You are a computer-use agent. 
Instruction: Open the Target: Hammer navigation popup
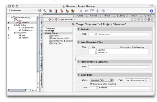[65, 19]
